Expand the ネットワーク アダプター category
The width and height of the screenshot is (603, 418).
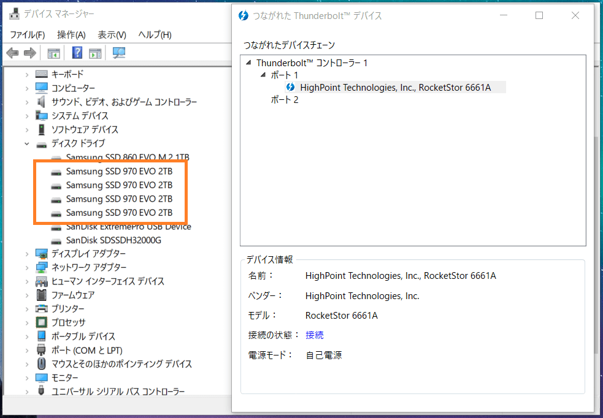(27, 268)
